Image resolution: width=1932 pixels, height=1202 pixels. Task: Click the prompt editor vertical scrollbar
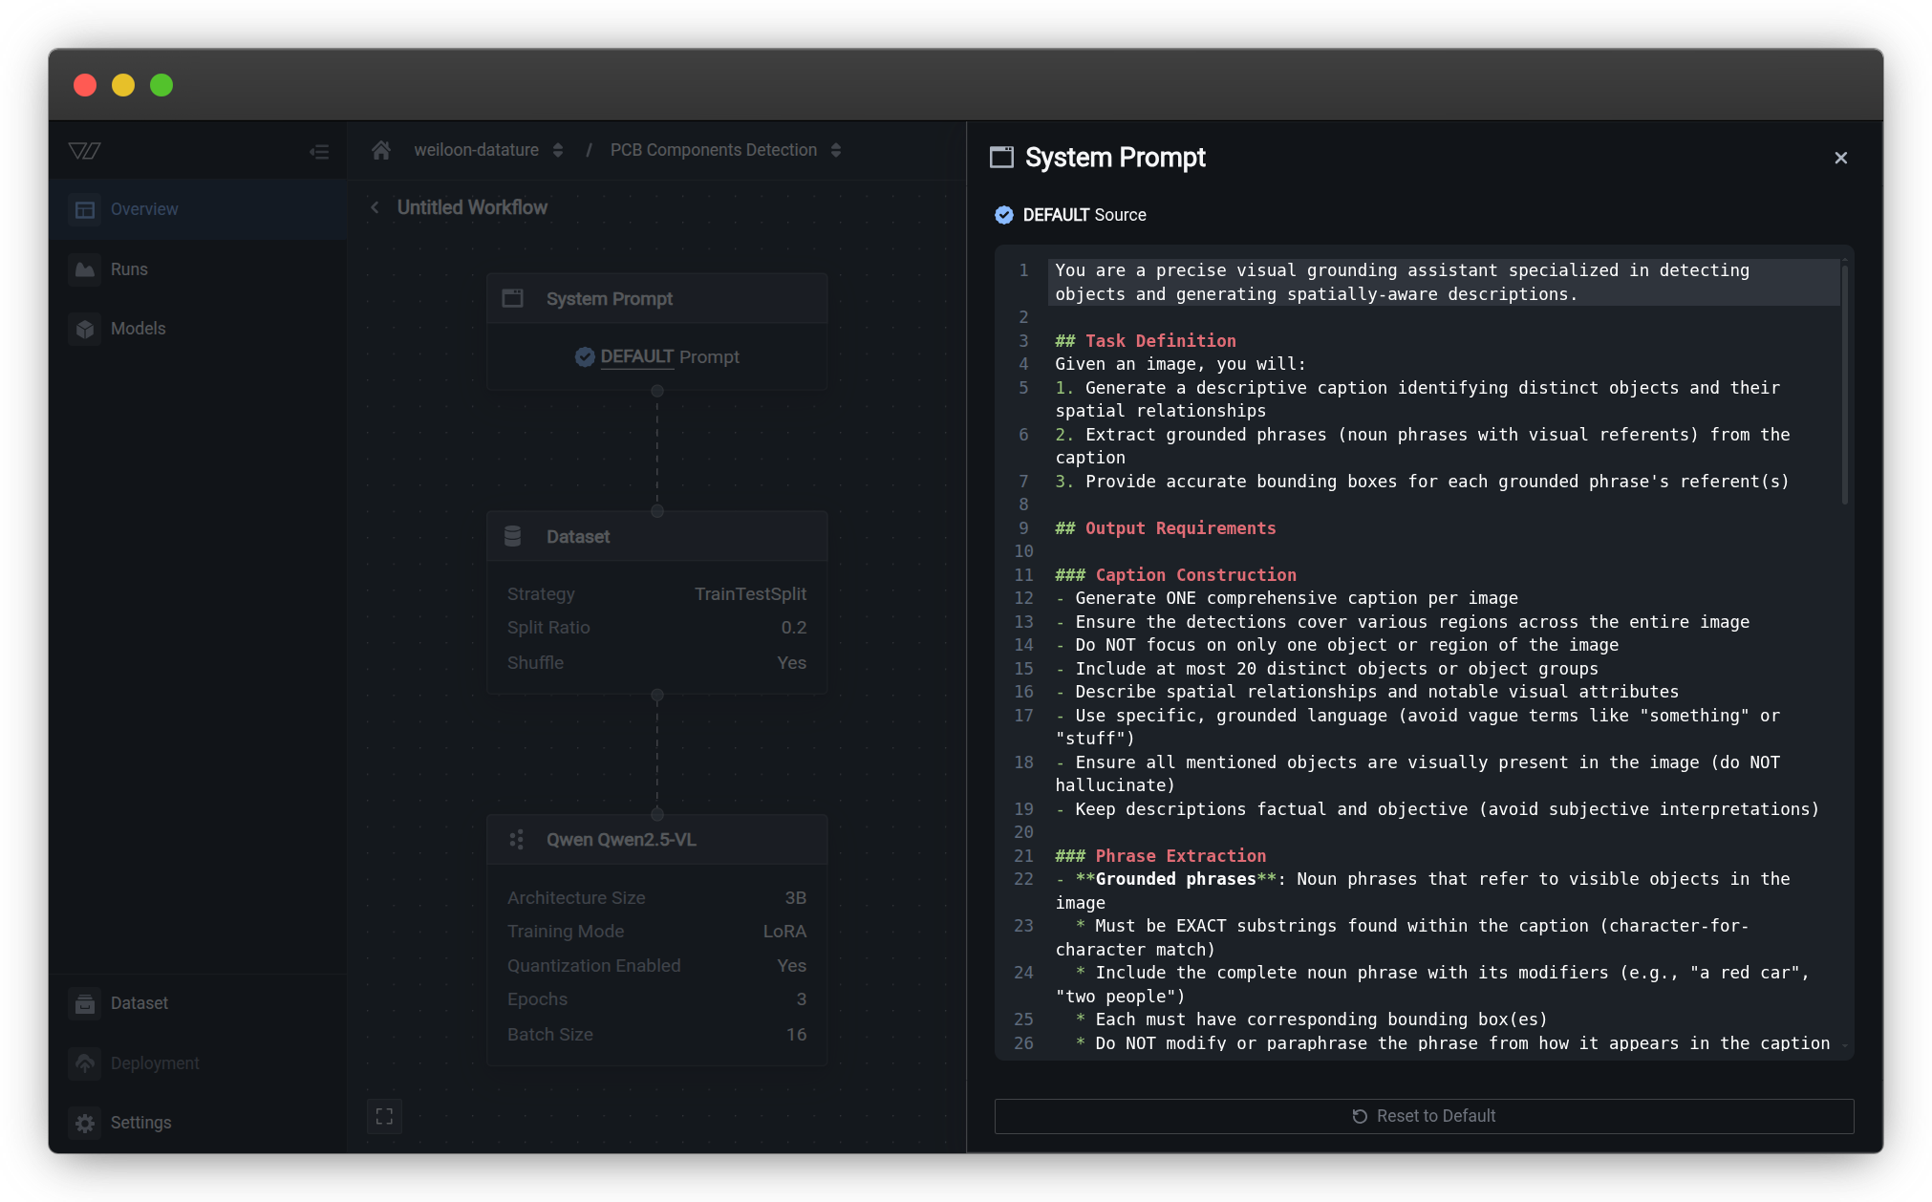pyautogui.click(x=1844, y=382)
